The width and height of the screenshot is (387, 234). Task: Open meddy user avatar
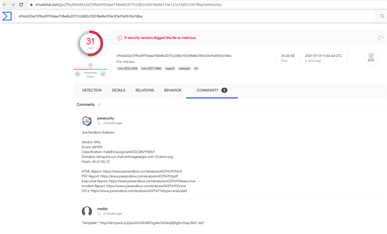[87, 211]
